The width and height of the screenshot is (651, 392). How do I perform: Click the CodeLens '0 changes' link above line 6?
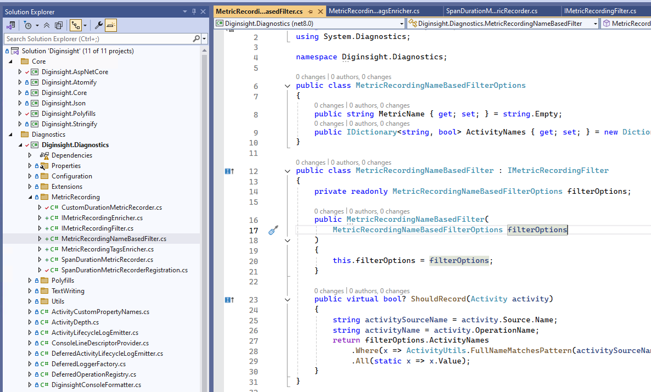click(311, 77)
